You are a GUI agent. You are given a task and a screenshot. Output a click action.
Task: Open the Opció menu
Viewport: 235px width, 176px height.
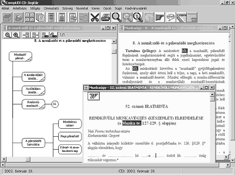tap(107, 8)
